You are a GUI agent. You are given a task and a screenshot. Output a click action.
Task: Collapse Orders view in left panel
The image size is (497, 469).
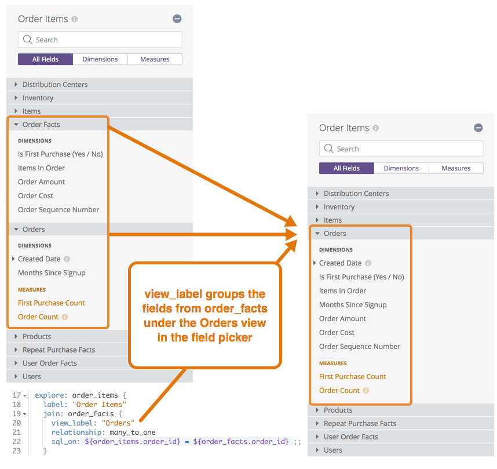[100, 229]
